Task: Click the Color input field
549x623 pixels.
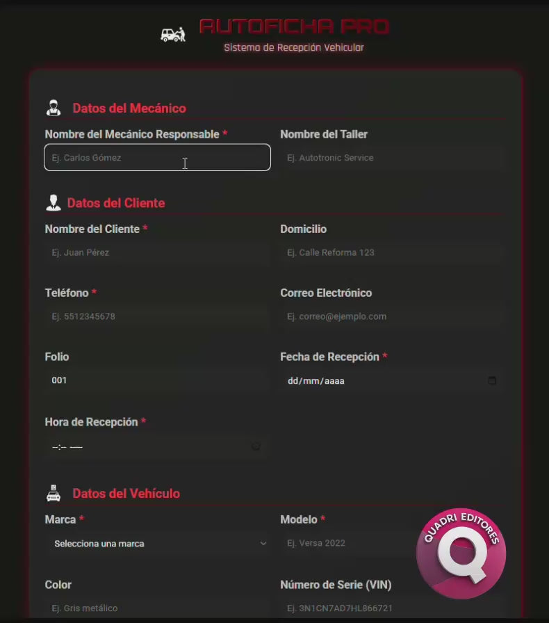Action: (157, 608)
